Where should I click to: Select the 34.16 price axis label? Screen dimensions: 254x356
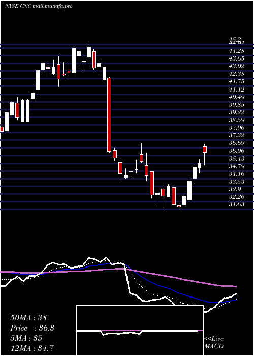(x=236, y=174)
